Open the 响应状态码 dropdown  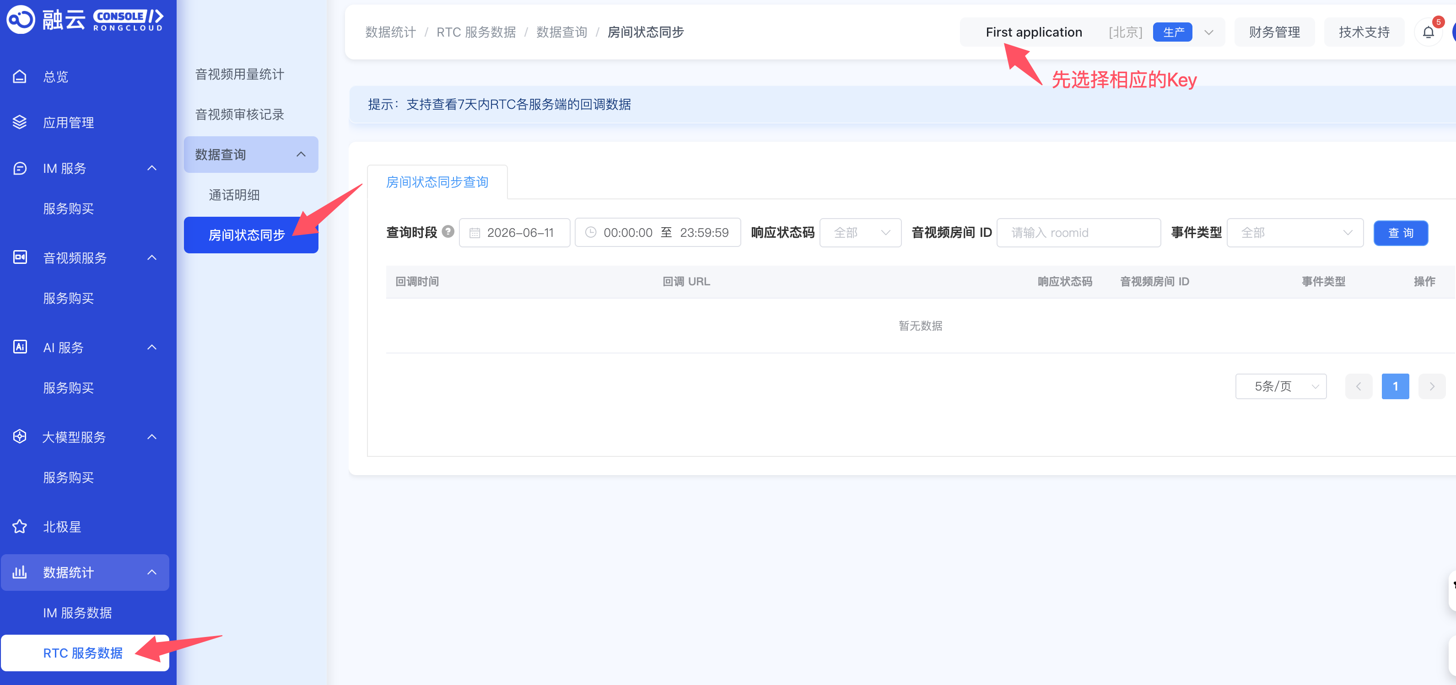point(860,233)
